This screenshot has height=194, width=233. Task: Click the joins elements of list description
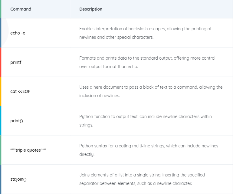142,179
